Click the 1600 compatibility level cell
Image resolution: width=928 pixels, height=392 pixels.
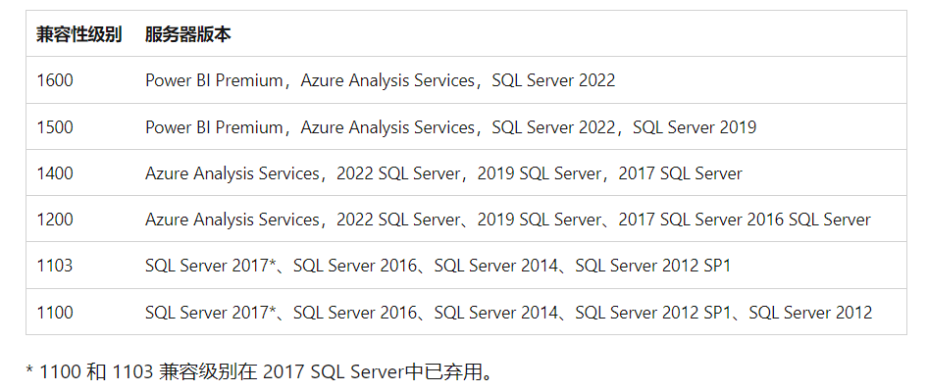55,79
